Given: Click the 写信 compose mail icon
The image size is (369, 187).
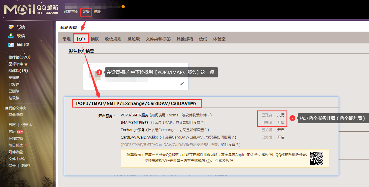Looking at the screenshot, I should pos(11,27).
